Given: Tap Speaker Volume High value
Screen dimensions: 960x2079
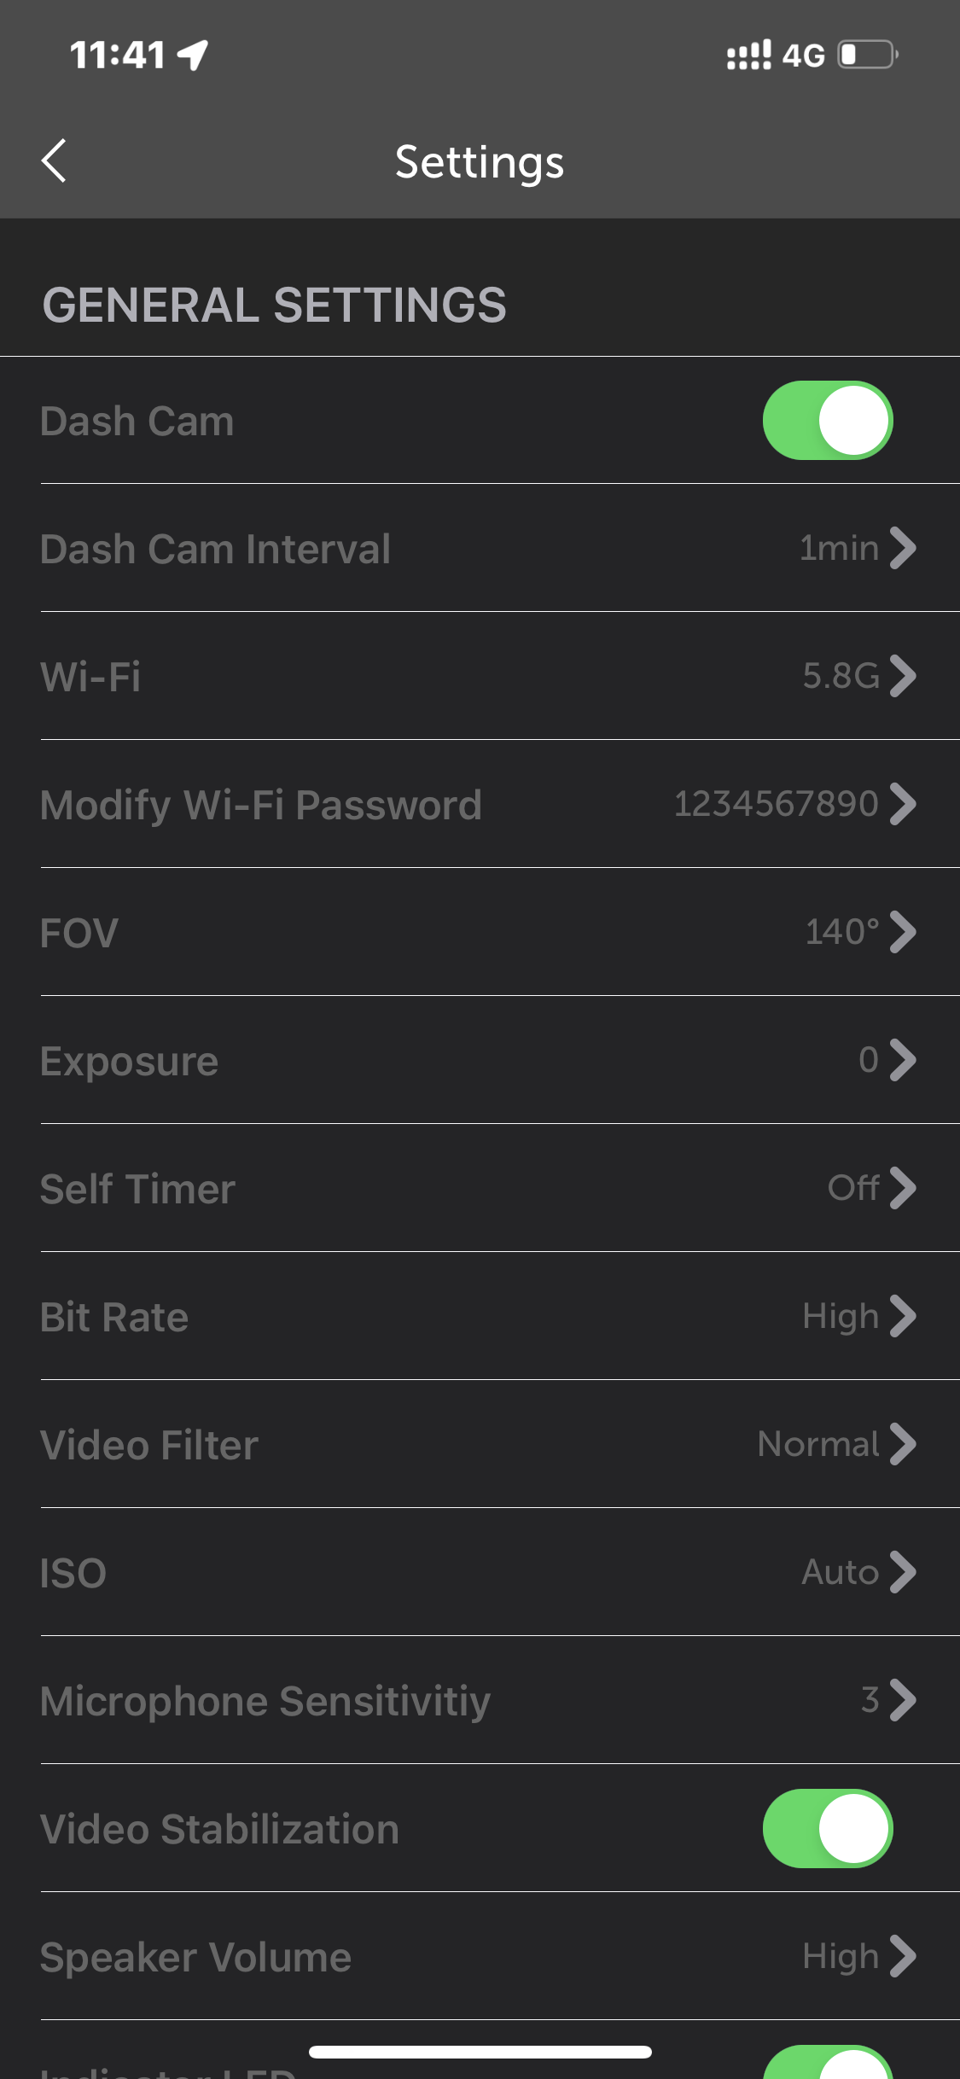Looking at the screenshot, I should click(x=840, y=1956).
